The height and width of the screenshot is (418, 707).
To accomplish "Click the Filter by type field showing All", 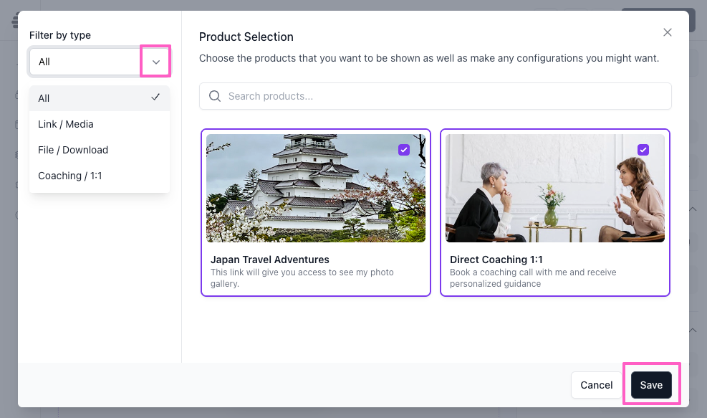I will point(85,62).
